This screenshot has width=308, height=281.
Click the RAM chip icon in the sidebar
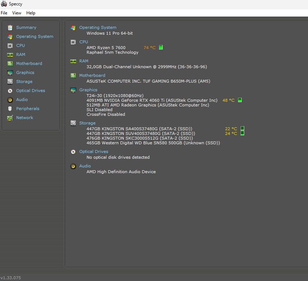point(10,54)
